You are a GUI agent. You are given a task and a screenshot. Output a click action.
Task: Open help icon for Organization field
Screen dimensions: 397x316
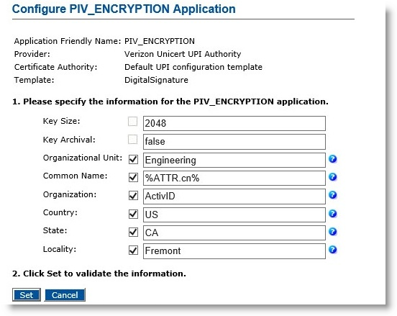click(x=332, y=195)
